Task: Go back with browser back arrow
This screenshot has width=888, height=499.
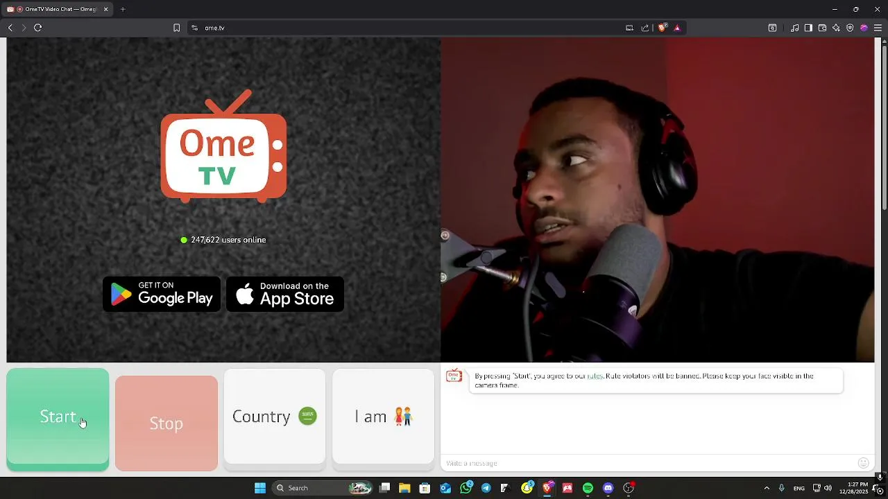Action: coord(10,28)
